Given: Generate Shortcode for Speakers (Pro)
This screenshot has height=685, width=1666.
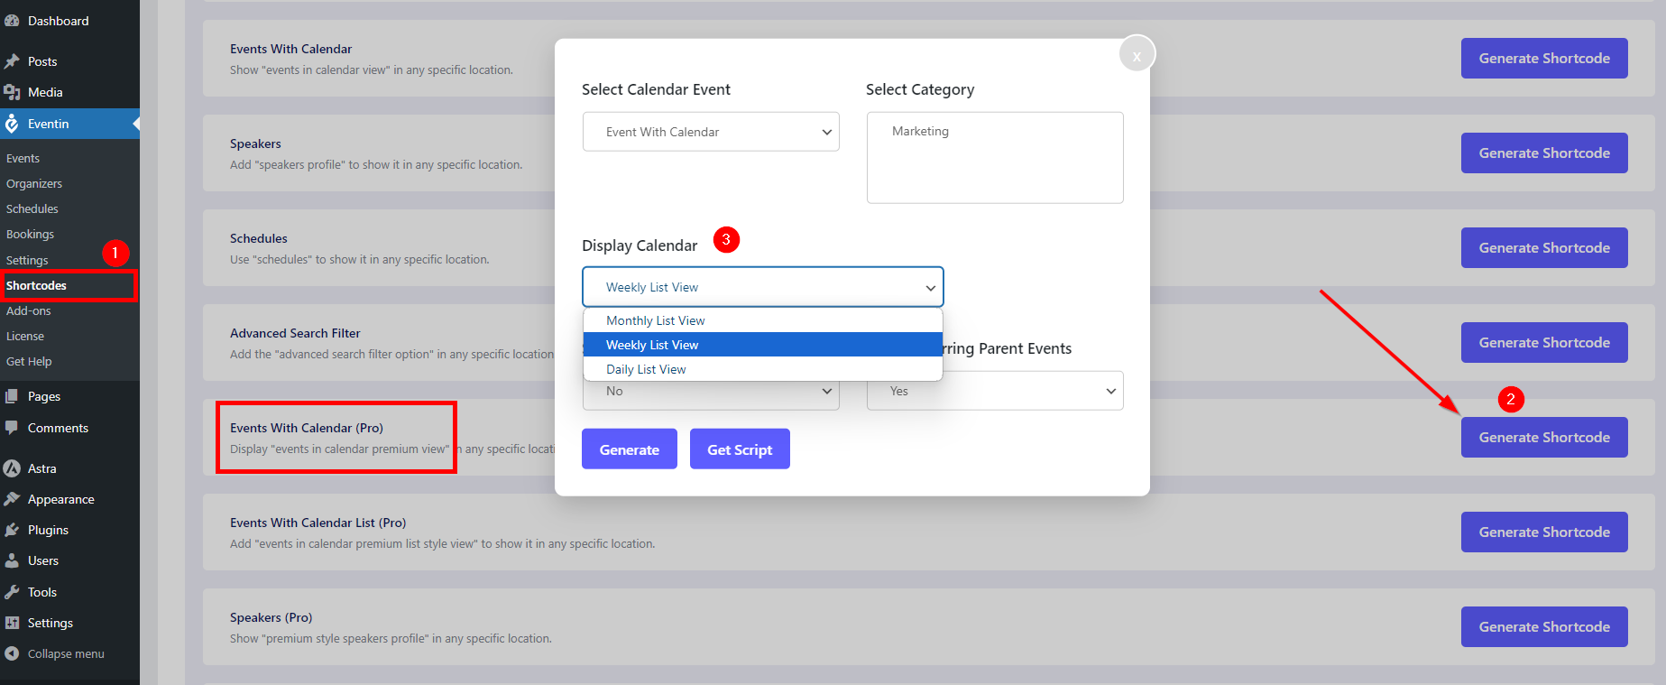Looking at the screenshot, I should coord(1544,626).
